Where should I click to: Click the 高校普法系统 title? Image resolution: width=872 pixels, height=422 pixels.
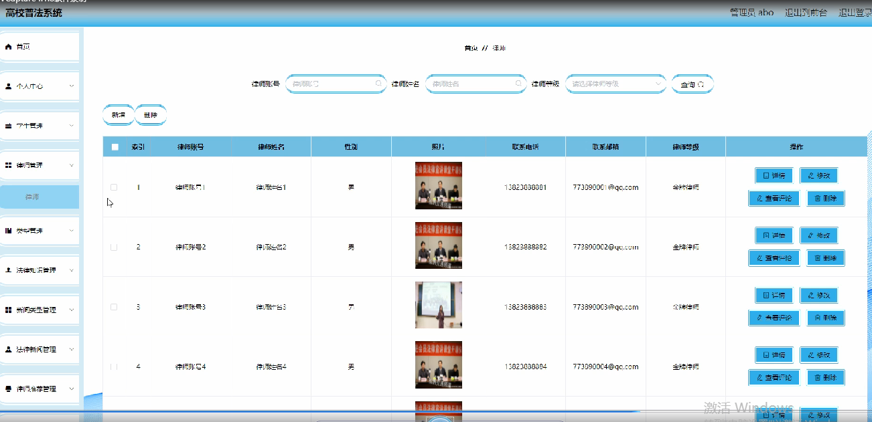coord(34,13)
